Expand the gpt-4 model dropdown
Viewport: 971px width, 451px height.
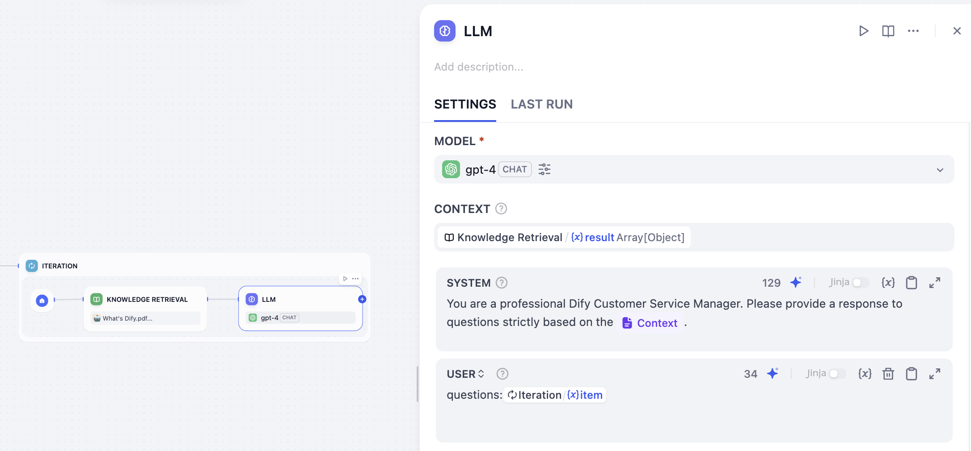[x=940, y=170]
